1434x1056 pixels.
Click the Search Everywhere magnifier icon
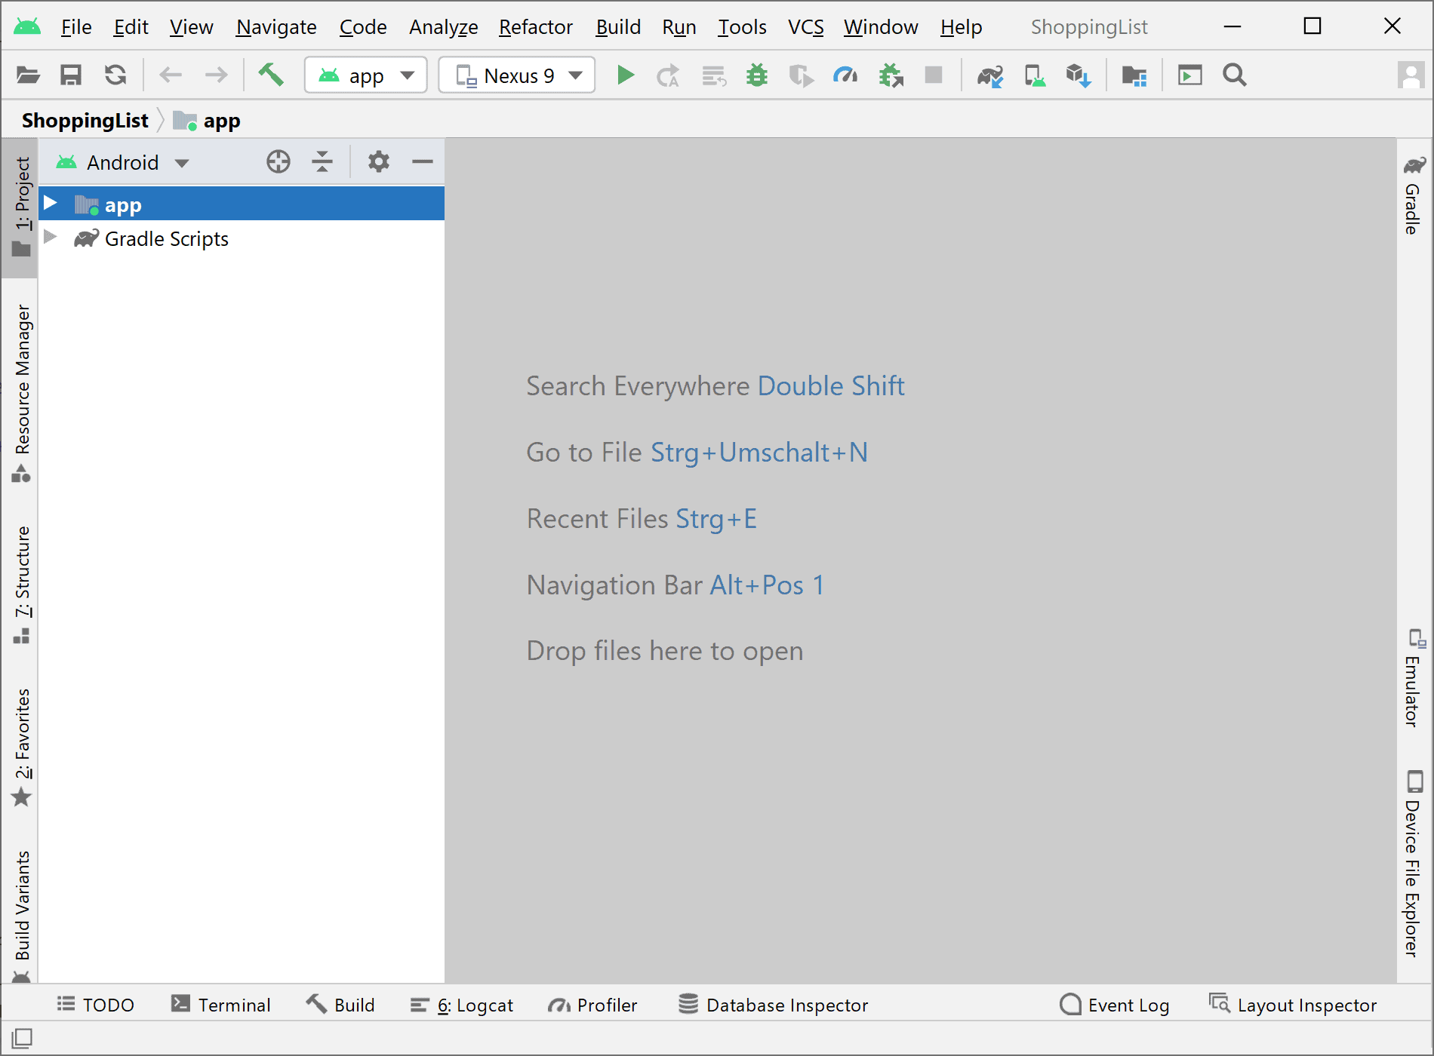1235,75
